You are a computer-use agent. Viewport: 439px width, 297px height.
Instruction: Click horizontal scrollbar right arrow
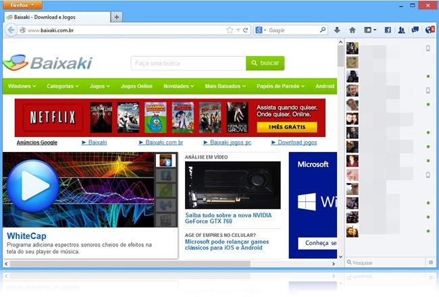point(334,264)
